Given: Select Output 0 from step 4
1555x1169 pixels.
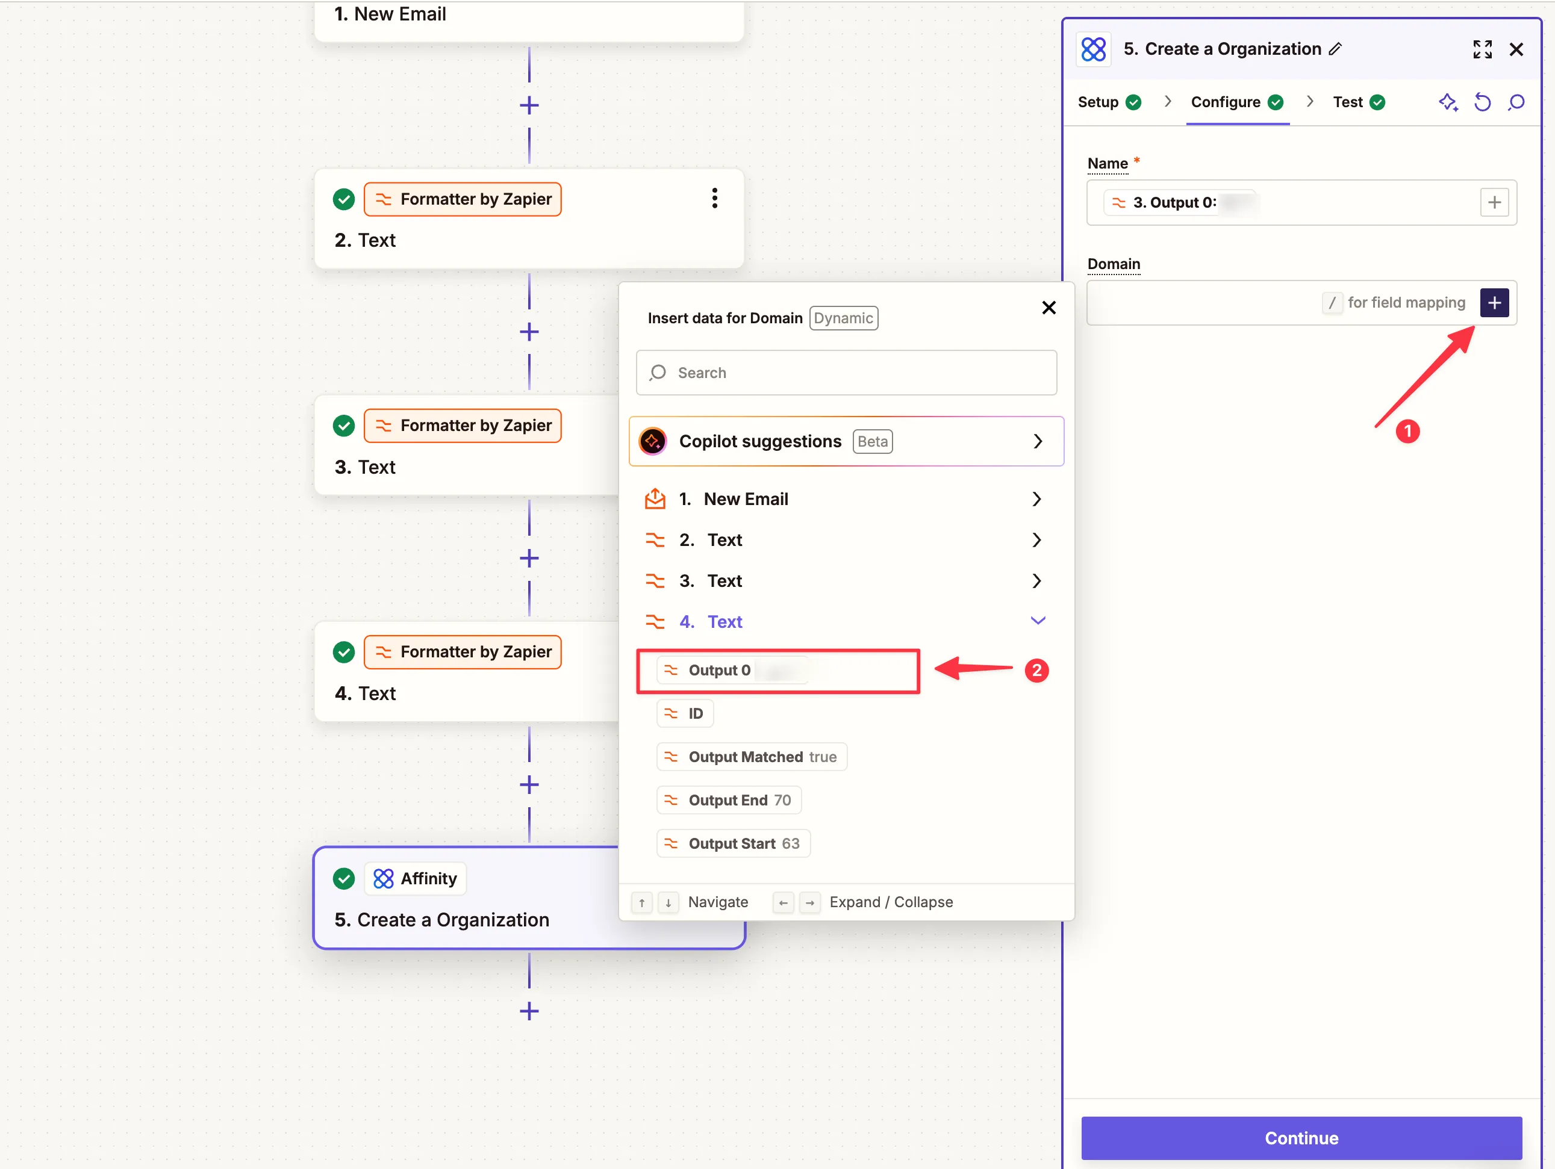Looking at the screenshot, I should click(733, 670).
